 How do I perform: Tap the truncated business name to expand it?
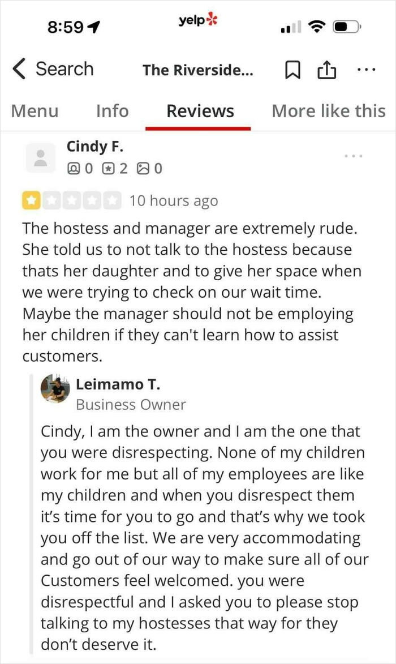(198, 69)
